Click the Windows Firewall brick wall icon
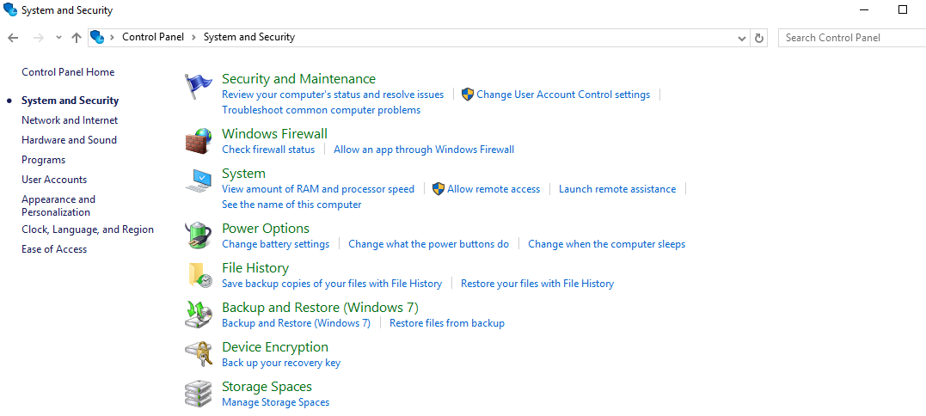 (198, 141)
